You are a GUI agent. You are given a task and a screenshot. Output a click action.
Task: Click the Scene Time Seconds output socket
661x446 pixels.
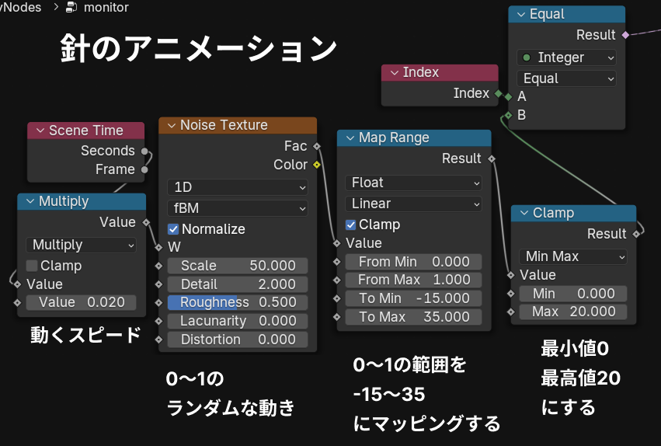pyautogui.click(x=144, y=151)
